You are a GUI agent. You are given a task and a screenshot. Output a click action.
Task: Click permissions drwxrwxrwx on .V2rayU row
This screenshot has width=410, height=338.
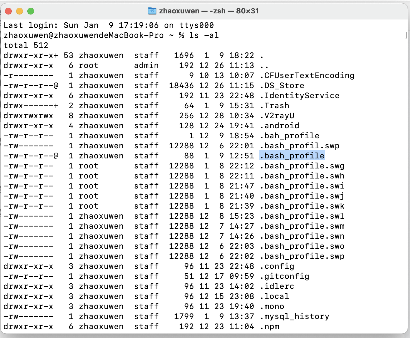point(28,115)
